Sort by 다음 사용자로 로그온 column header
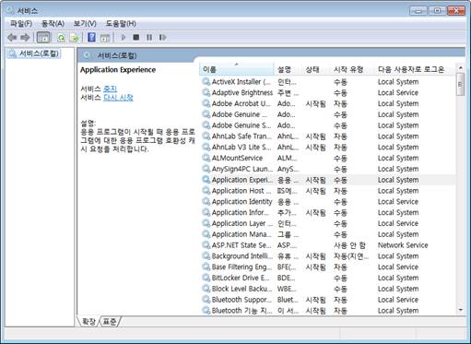This screenshot has width=471, height=344. click(x=415, y=69)
